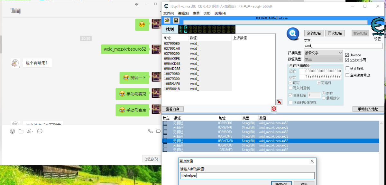Select found address 090AC9F8 in results
The height and width of the screenshot is (185, 386).
(x=197, y=59)
